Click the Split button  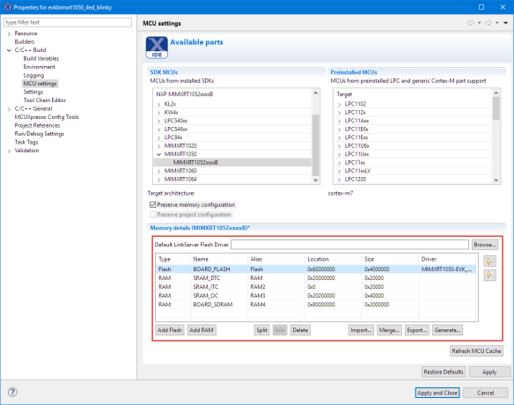click(x=261, y=330)
